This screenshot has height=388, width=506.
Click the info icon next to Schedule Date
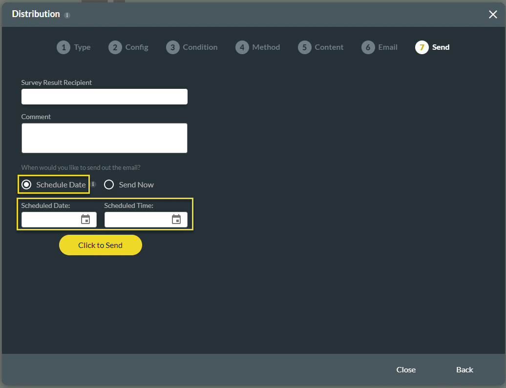click(x=93, y=184)
